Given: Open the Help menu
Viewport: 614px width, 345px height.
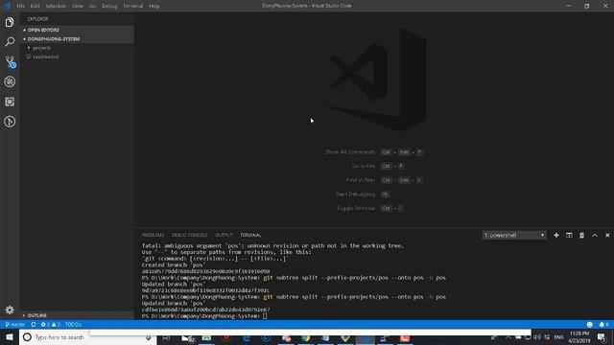Looking at the screenshot, I should point(154,6).
